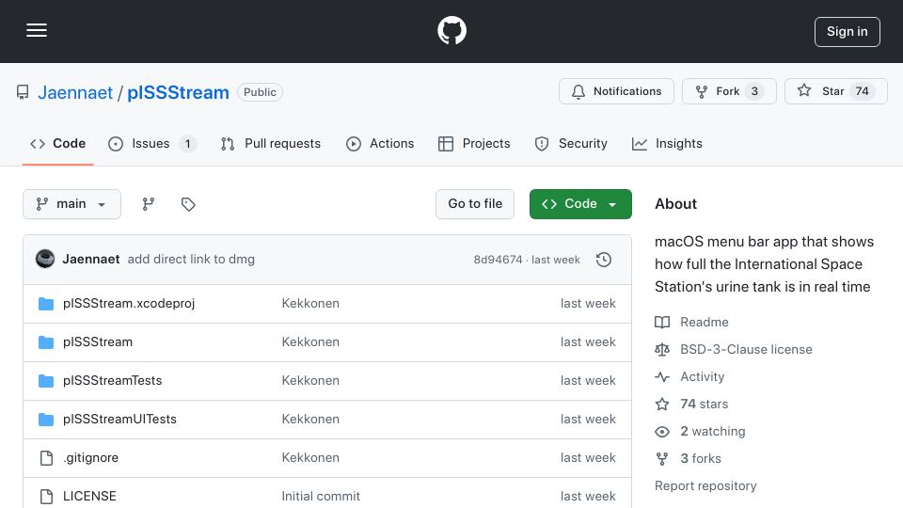
Task: Open the Projects tab
Action: [x=474, y=143]
